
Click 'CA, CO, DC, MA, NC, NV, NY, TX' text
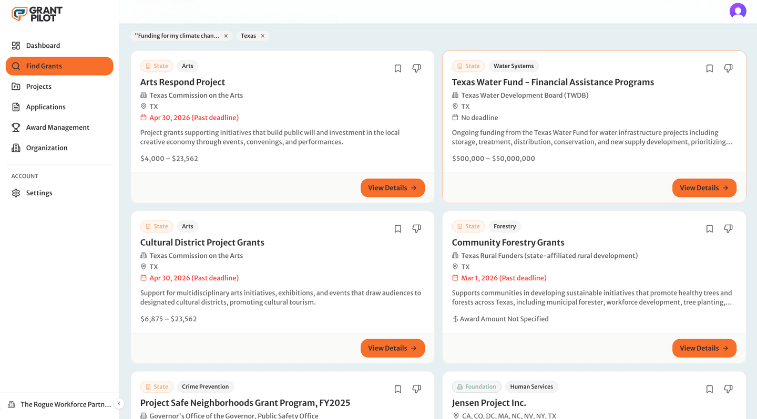pyautogui.click(x=508, y=416)
